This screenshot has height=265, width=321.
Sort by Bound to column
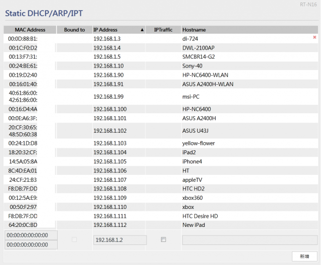coord(74,30)
